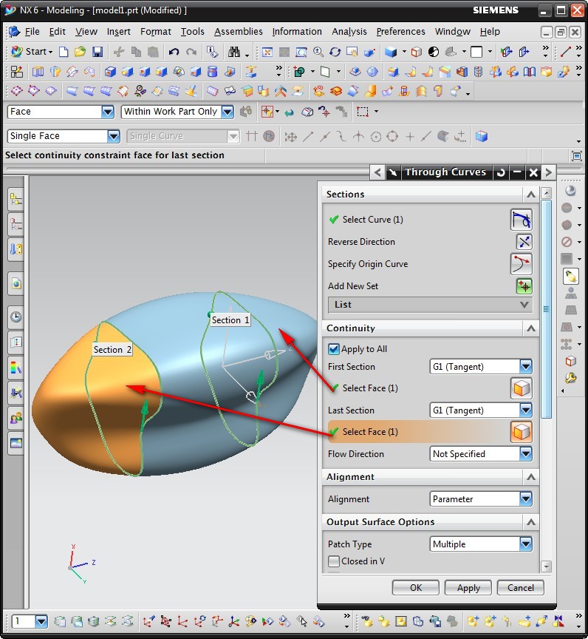Screen dimensions: 588x639
Task: Click the layer number input field
Action: click(x=24, y=621)
